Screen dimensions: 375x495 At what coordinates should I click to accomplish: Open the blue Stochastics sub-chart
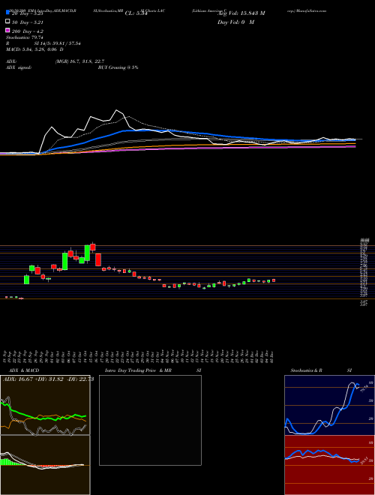click(x=329, y=405)
